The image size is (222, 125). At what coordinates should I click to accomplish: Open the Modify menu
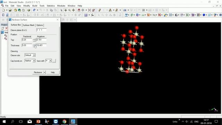[x=27, y=6]
